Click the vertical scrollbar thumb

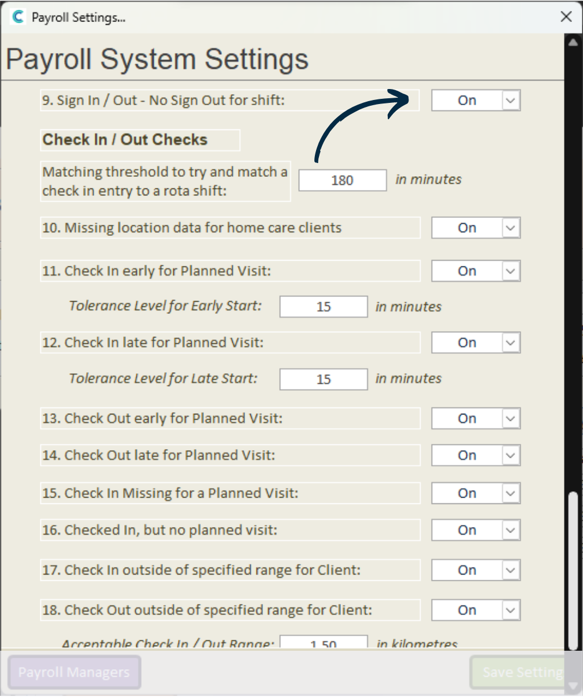(573, 571)
